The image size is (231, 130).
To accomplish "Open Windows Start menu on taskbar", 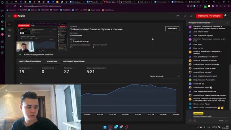I will click(x=105, y=127).
